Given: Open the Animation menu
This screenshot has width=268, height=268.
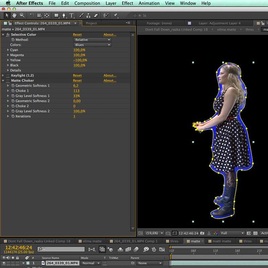Looking at the screenshot, I should [x=149, y=3].
